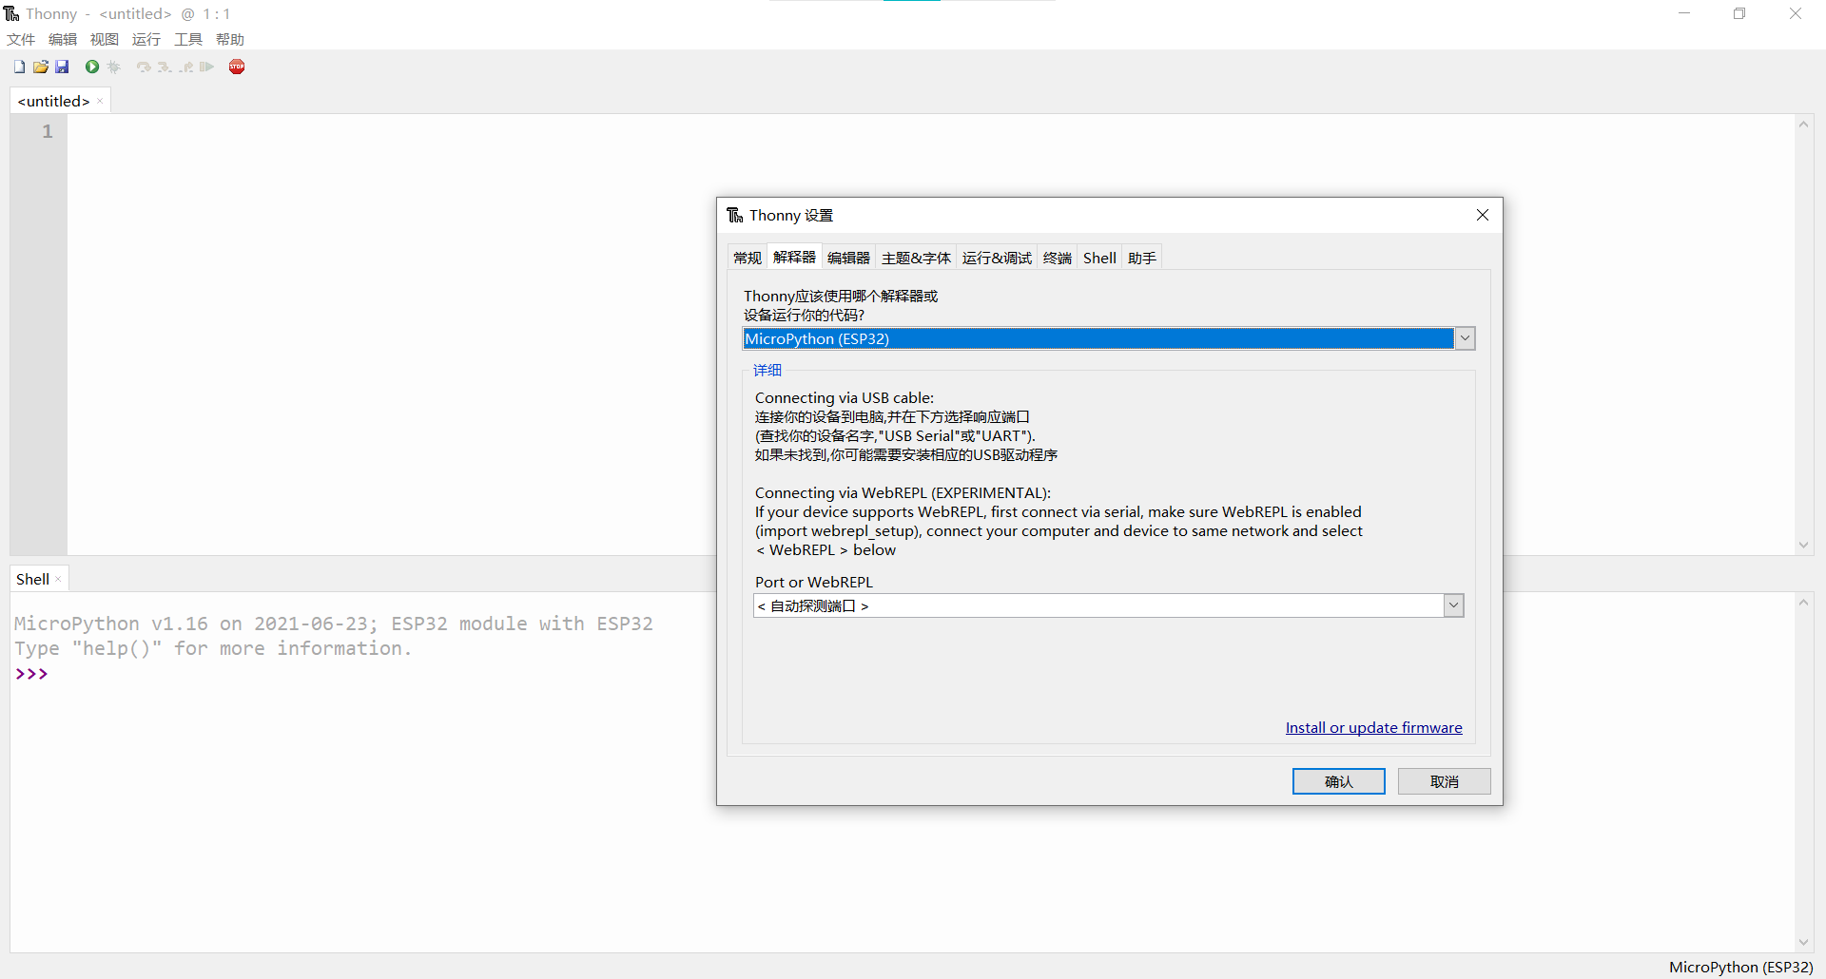Switch to the 主题&字体 settings tab
Image resolution: width=1826 pixels, height=979 pixels.
tap(916, 258)
